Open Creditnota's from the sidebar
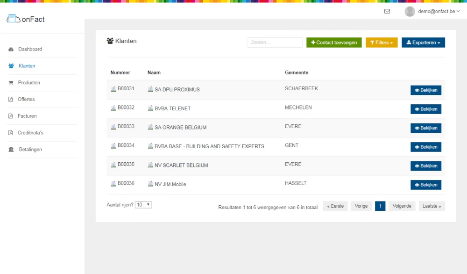This screenshot has width=467, height=274. (x=30, y=133)
